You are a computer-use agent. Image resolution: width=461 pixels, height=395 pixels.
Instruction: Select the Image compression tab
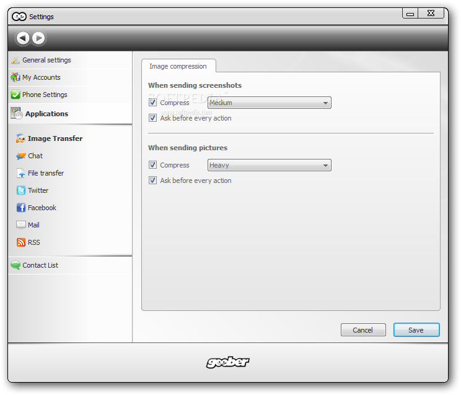[178, 66]
